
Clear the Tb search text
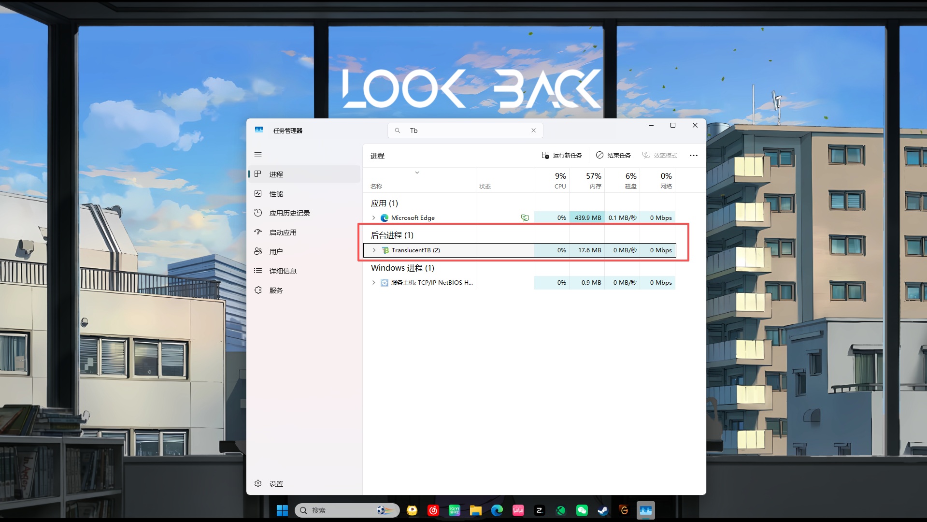pyautogui.click(x=533, y=130)
